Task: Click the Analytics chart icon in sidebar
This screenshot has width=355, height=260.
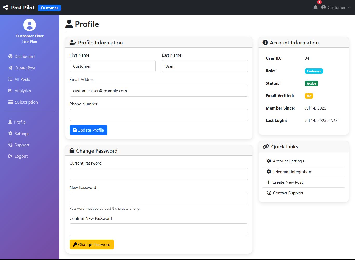Action: click(10, 91)
